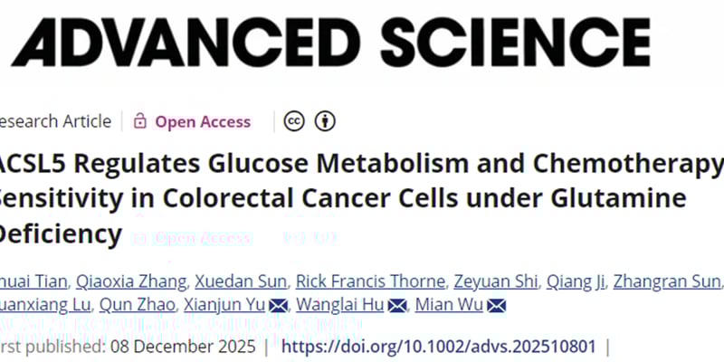
Task: Click the email envelope beside Mian Wu
Action: [496, 306]
